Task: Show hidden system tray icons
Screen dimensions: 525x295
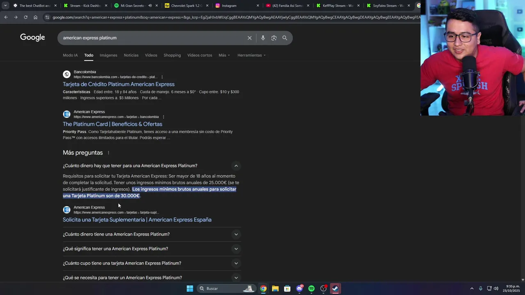Action: click(x=472, y=288)
